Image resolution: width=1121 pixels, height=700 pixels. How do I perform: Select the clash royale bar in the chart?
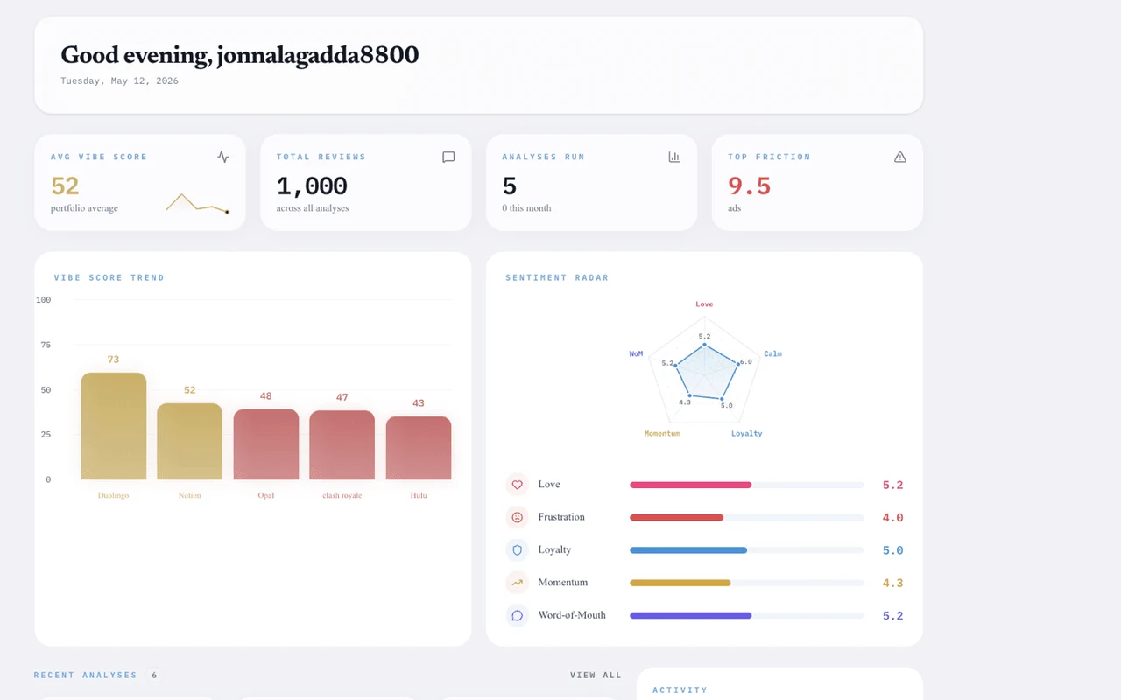[342, 445]
